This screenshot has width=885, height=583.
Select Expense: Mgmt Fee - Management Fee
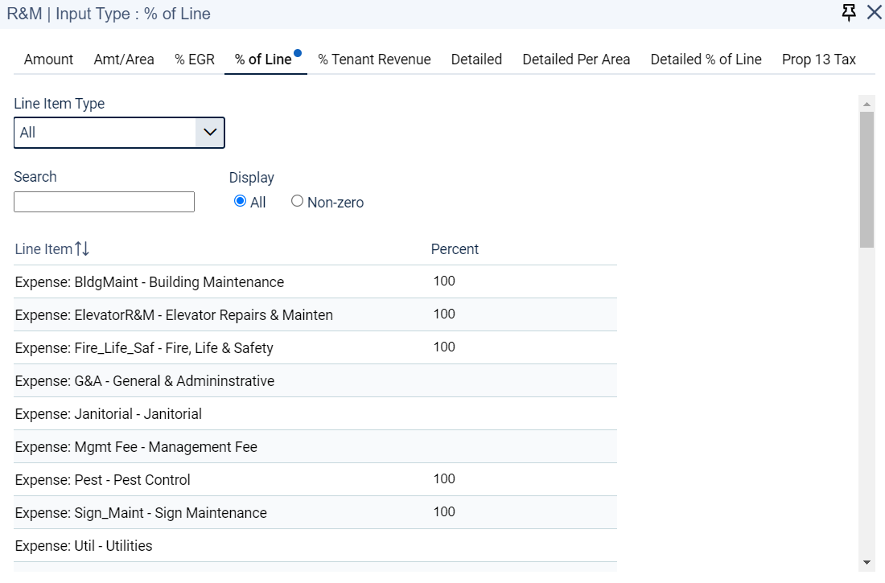(x=315, y=447)
